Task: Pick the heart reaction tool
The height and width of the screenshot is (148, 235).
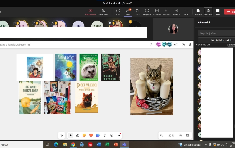Action: (91, 136)
